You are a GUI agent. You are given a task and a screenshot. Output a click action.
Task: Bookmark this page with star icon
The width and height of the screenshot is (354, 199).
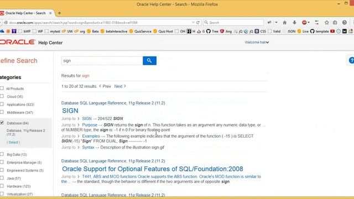click(x=327, y=23)
